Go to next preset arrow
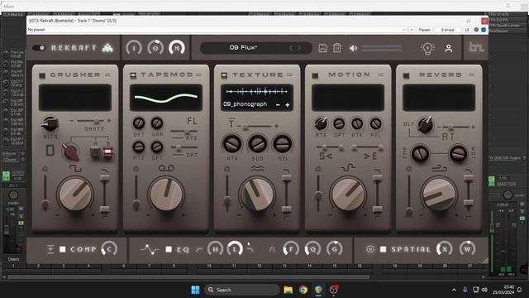This screenshot has width=529, height=298. [299, 48]
